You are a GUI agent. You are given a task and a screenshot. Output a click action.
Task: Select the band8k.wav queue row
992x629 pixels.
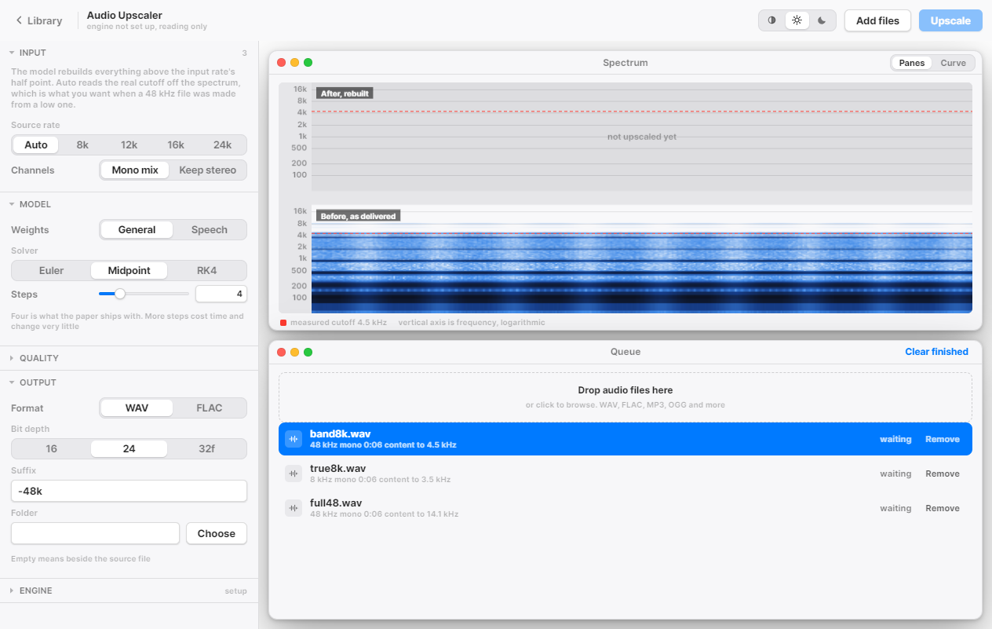click(x=625, y=439)
